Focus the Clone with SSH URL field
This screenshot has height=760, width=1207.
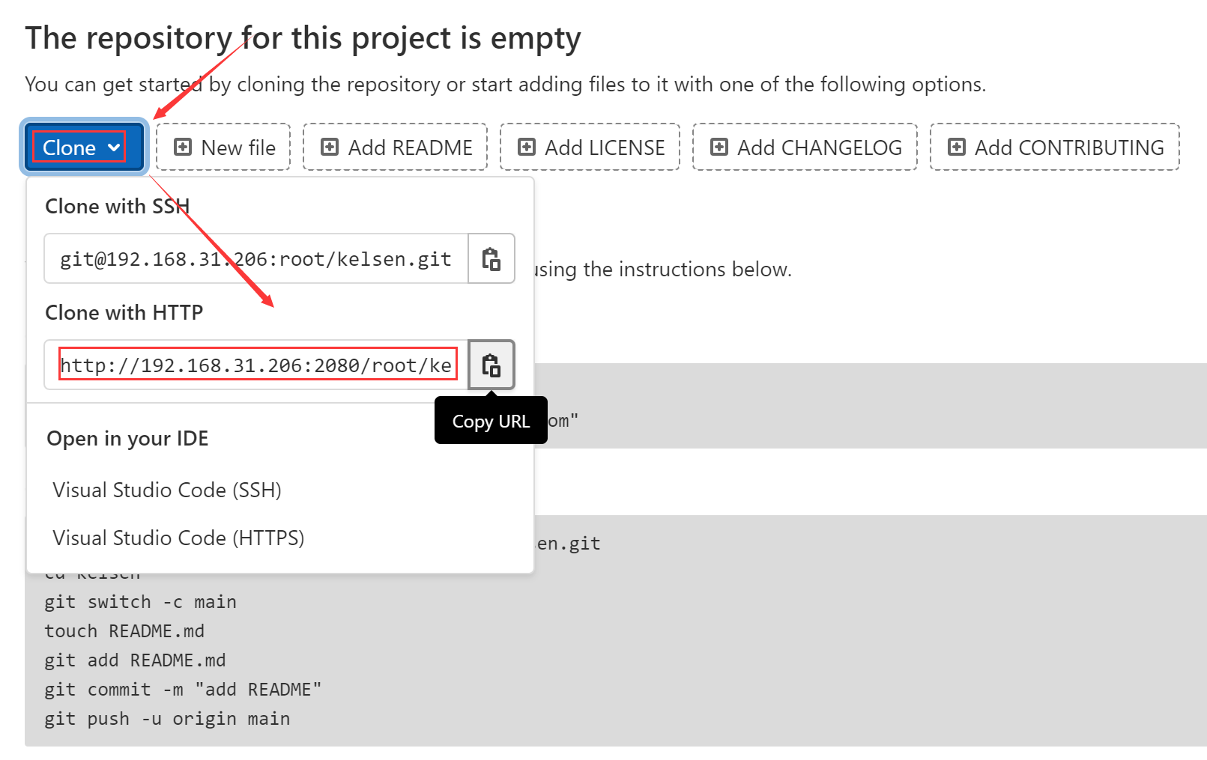pyautogui.click(x=255, y=259)
